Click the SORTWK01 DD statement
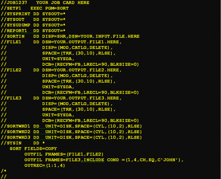Image resolution: width=221 pixels, height=179 pixels. [71, 126]
